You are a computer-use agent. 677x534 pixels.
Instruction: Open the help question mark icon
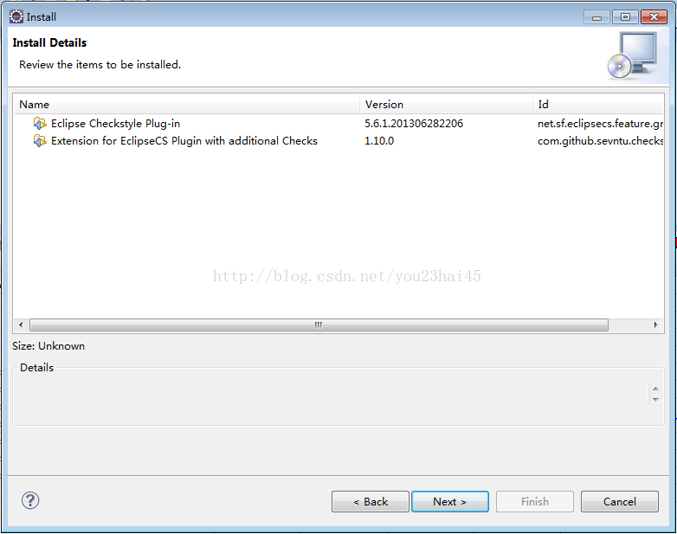[x=30, y=501]
